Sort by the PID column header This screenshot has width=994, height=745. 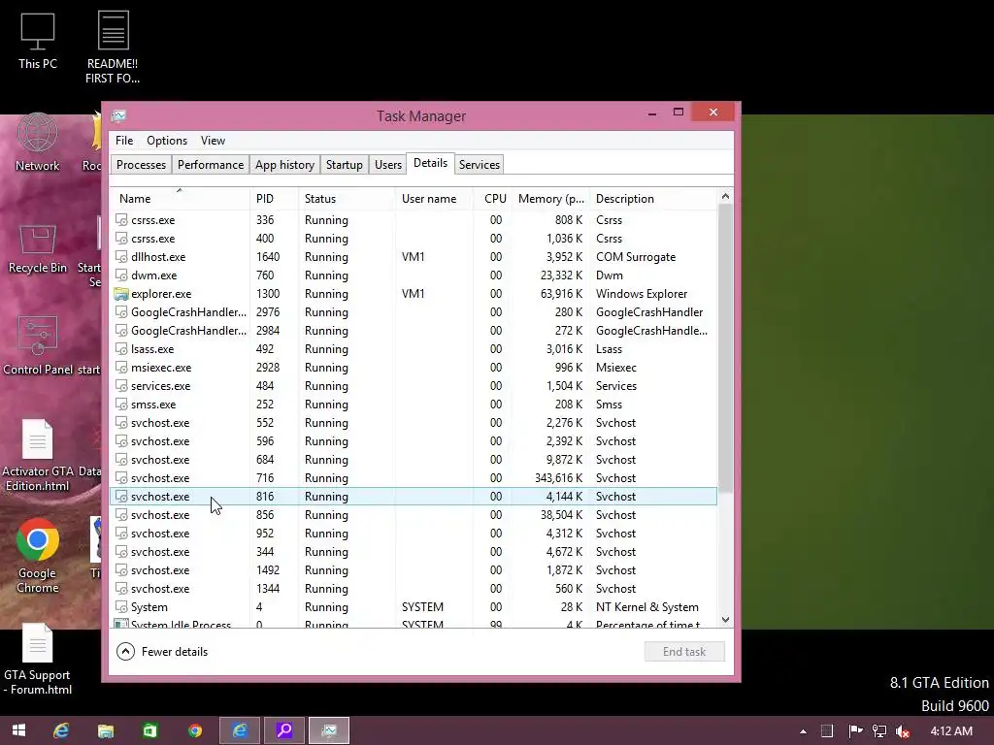tap(275, 198)
